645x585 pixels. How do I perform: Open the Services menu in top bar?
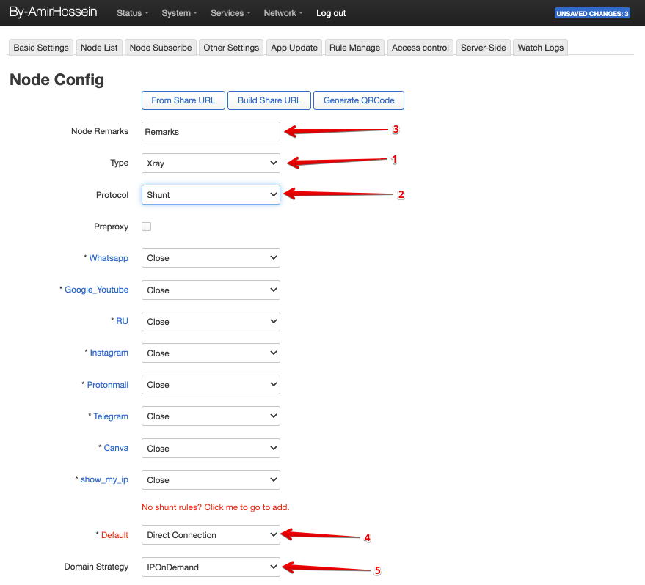pos(230,13)
